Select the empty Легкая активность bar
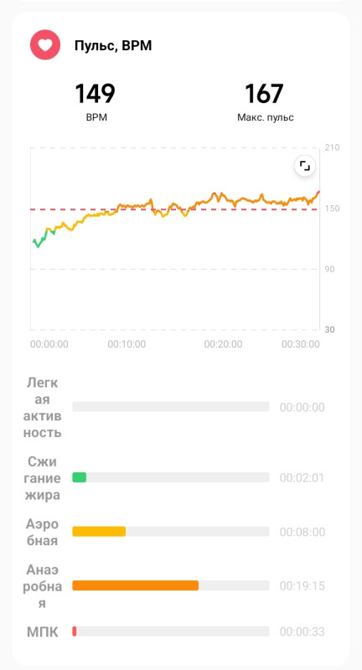The image size is (362, 670). 171,407
